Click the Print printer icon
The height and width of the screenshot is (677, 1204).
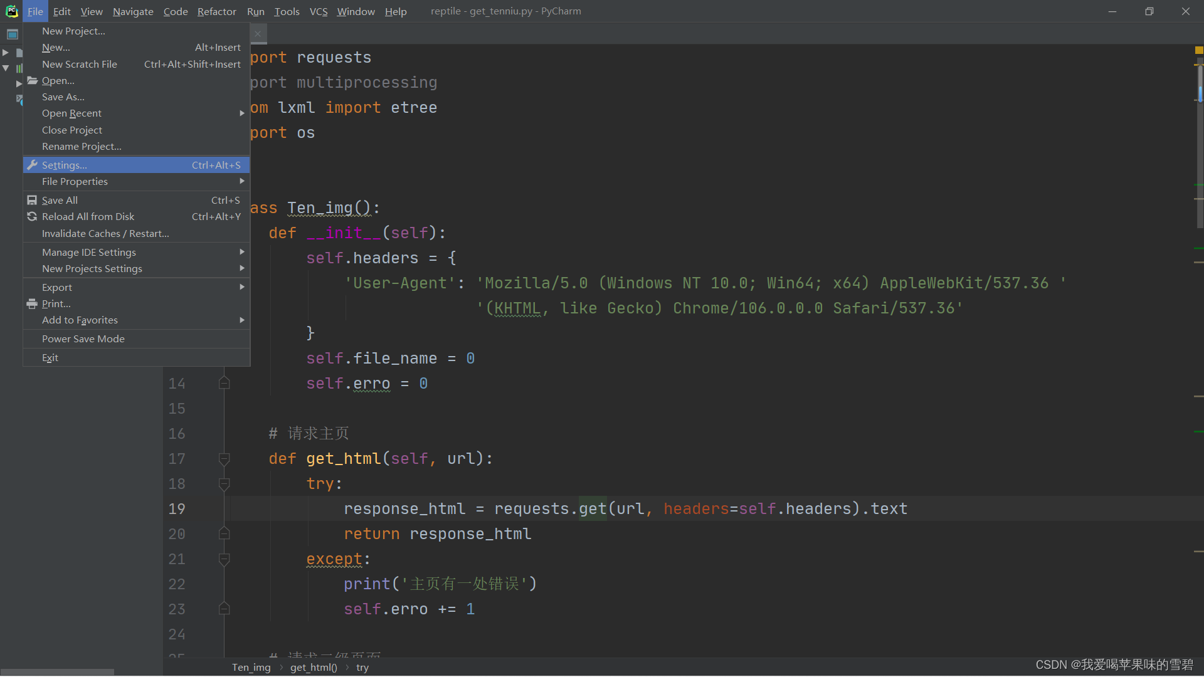click(x=32, y=303)
